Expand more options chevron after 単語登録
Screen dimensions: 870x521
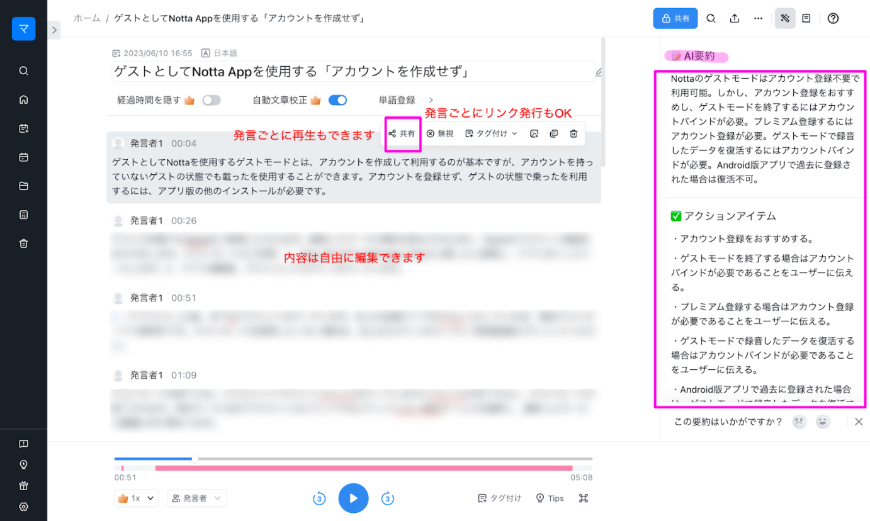click(x=431, y=100)
